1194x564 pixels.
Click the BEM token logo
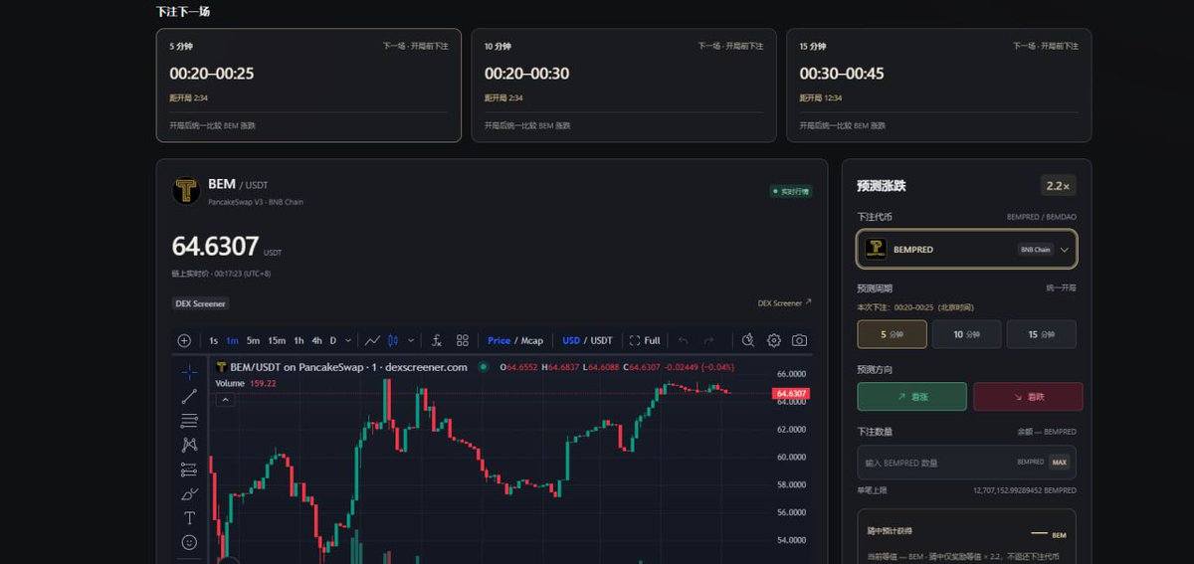click(186, 191)
